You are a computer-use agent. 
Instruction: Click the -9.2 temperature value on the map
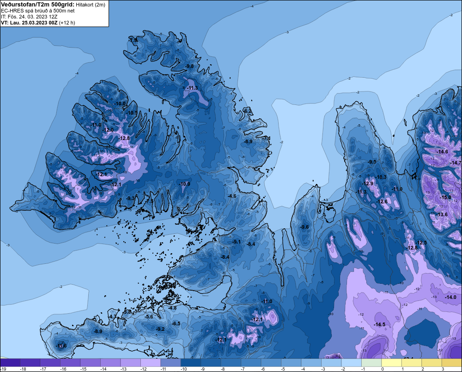pyautogui.click(x=160, y=329)
